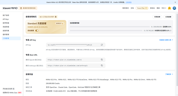The height and width of the screenshot is (96, 178).
Task: Expand the 中文 language dropdown
Action: 164,8
